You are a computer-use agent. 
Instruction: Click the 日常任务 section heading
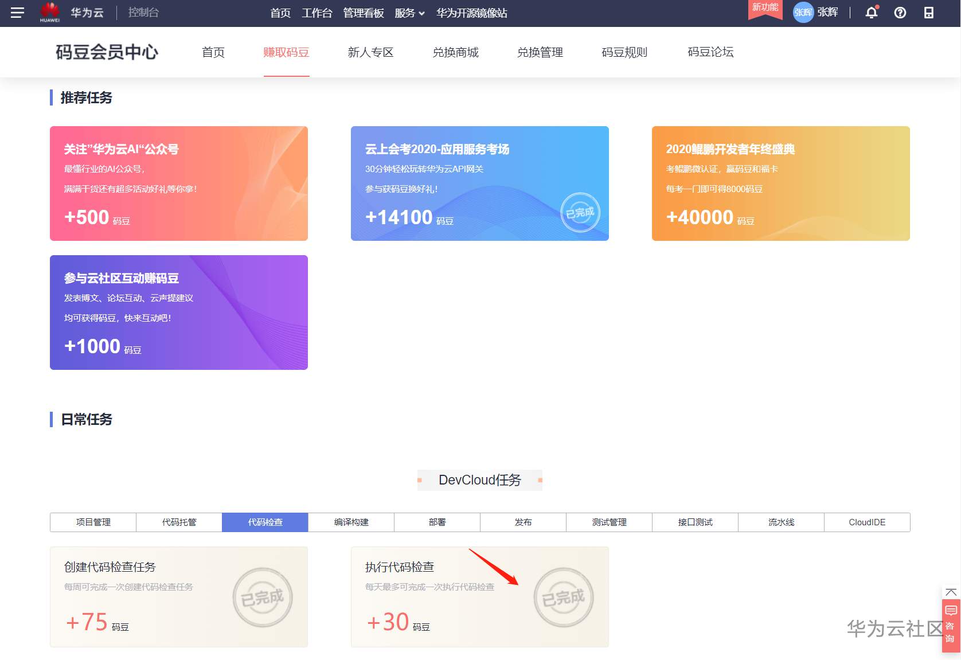(x=86, y=420)
